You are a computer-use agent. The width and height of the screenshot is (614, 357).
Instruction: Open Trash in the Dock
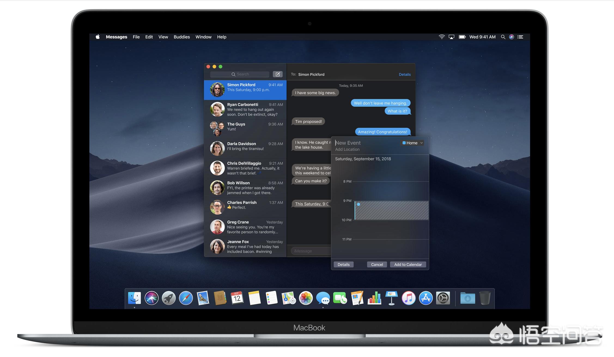coord(485,298)
